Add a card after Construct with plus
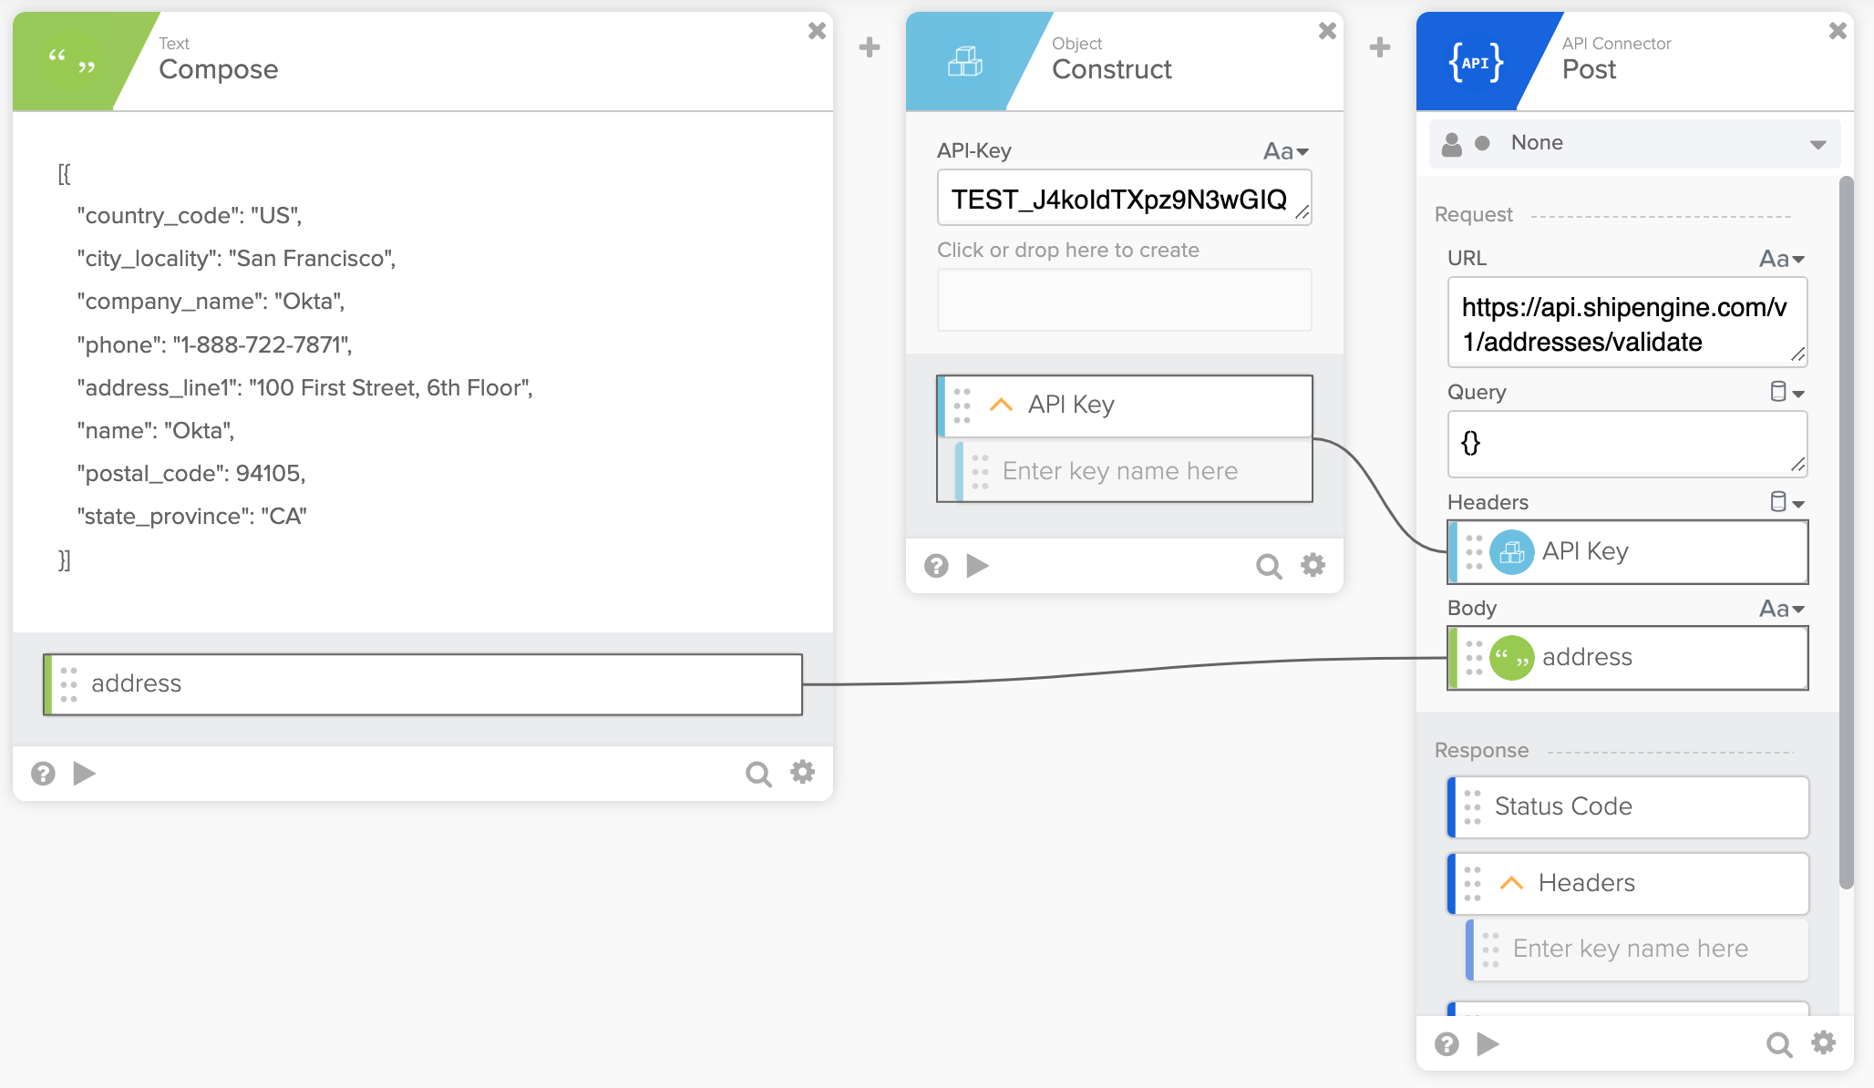This screenshot has height=1088, width=1874. click(1380, 47)
